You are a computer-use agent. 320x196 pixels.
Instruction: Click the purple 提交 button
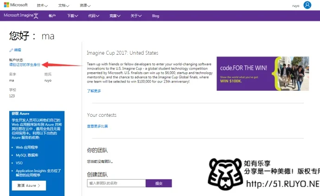pos(159,183)
